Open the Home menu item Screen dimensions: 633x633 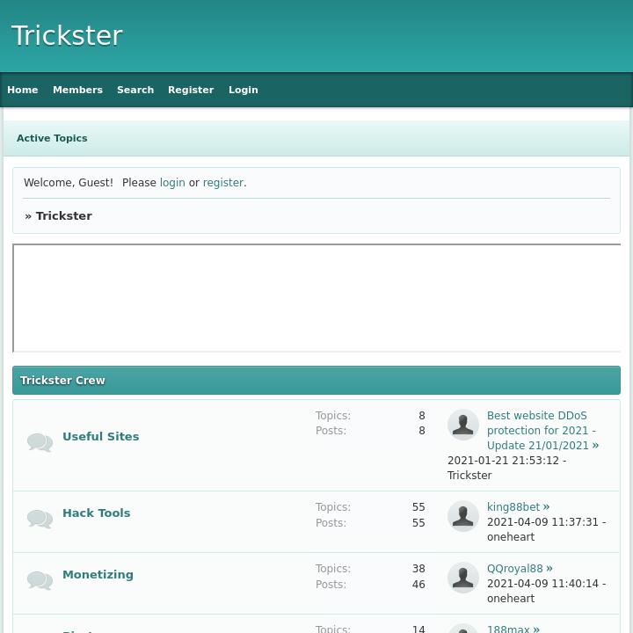[23, 90]
